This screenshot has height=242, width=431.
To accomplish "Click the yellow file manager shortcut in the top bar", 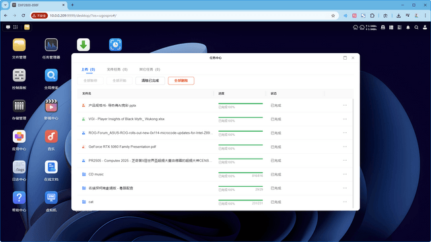I will click(x=27, y=27).
